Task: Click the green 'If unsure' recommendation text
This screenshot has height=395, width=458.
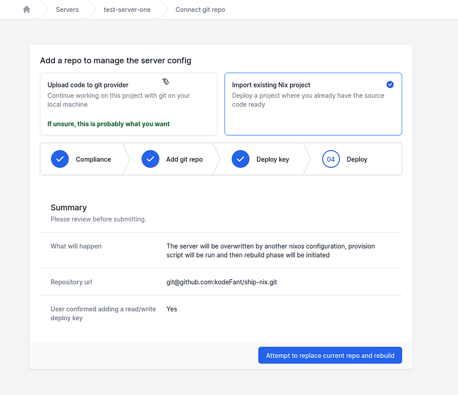Action: click(x=109, y=124)
